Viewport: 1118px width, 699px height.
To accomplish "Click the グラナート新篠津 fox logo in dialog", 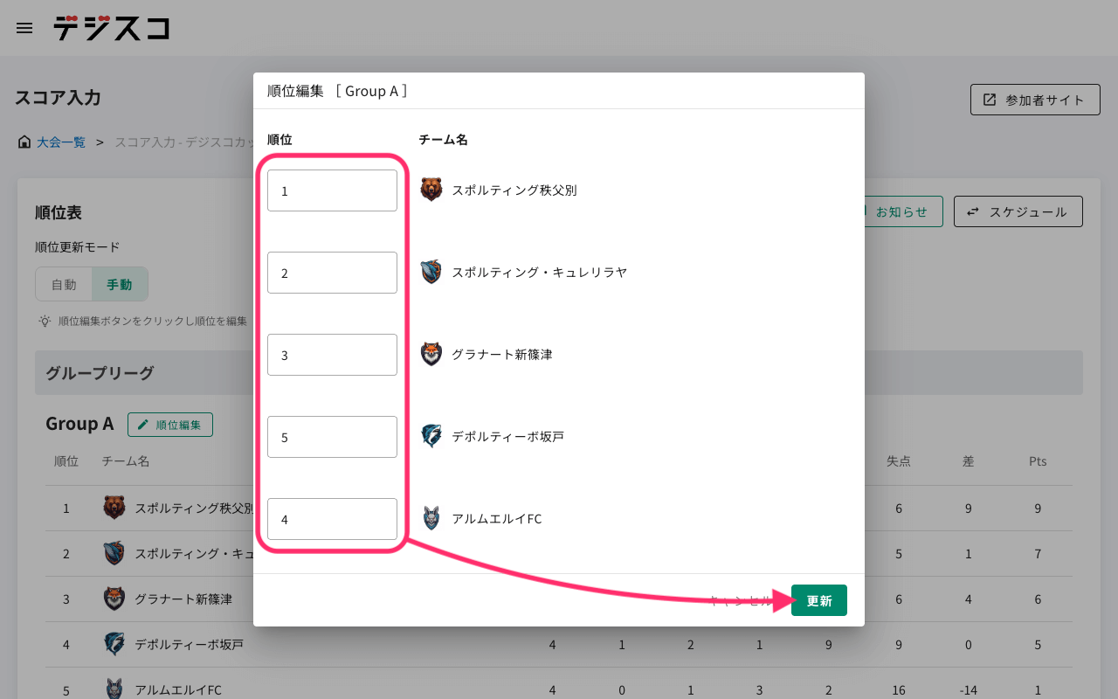I will point(431,354).
